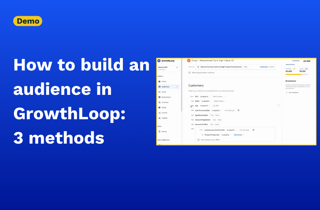The height and width of the screenshot is (210, 320).
Task: Click the Review icon under Admin
Action: [x=159, y=132]
